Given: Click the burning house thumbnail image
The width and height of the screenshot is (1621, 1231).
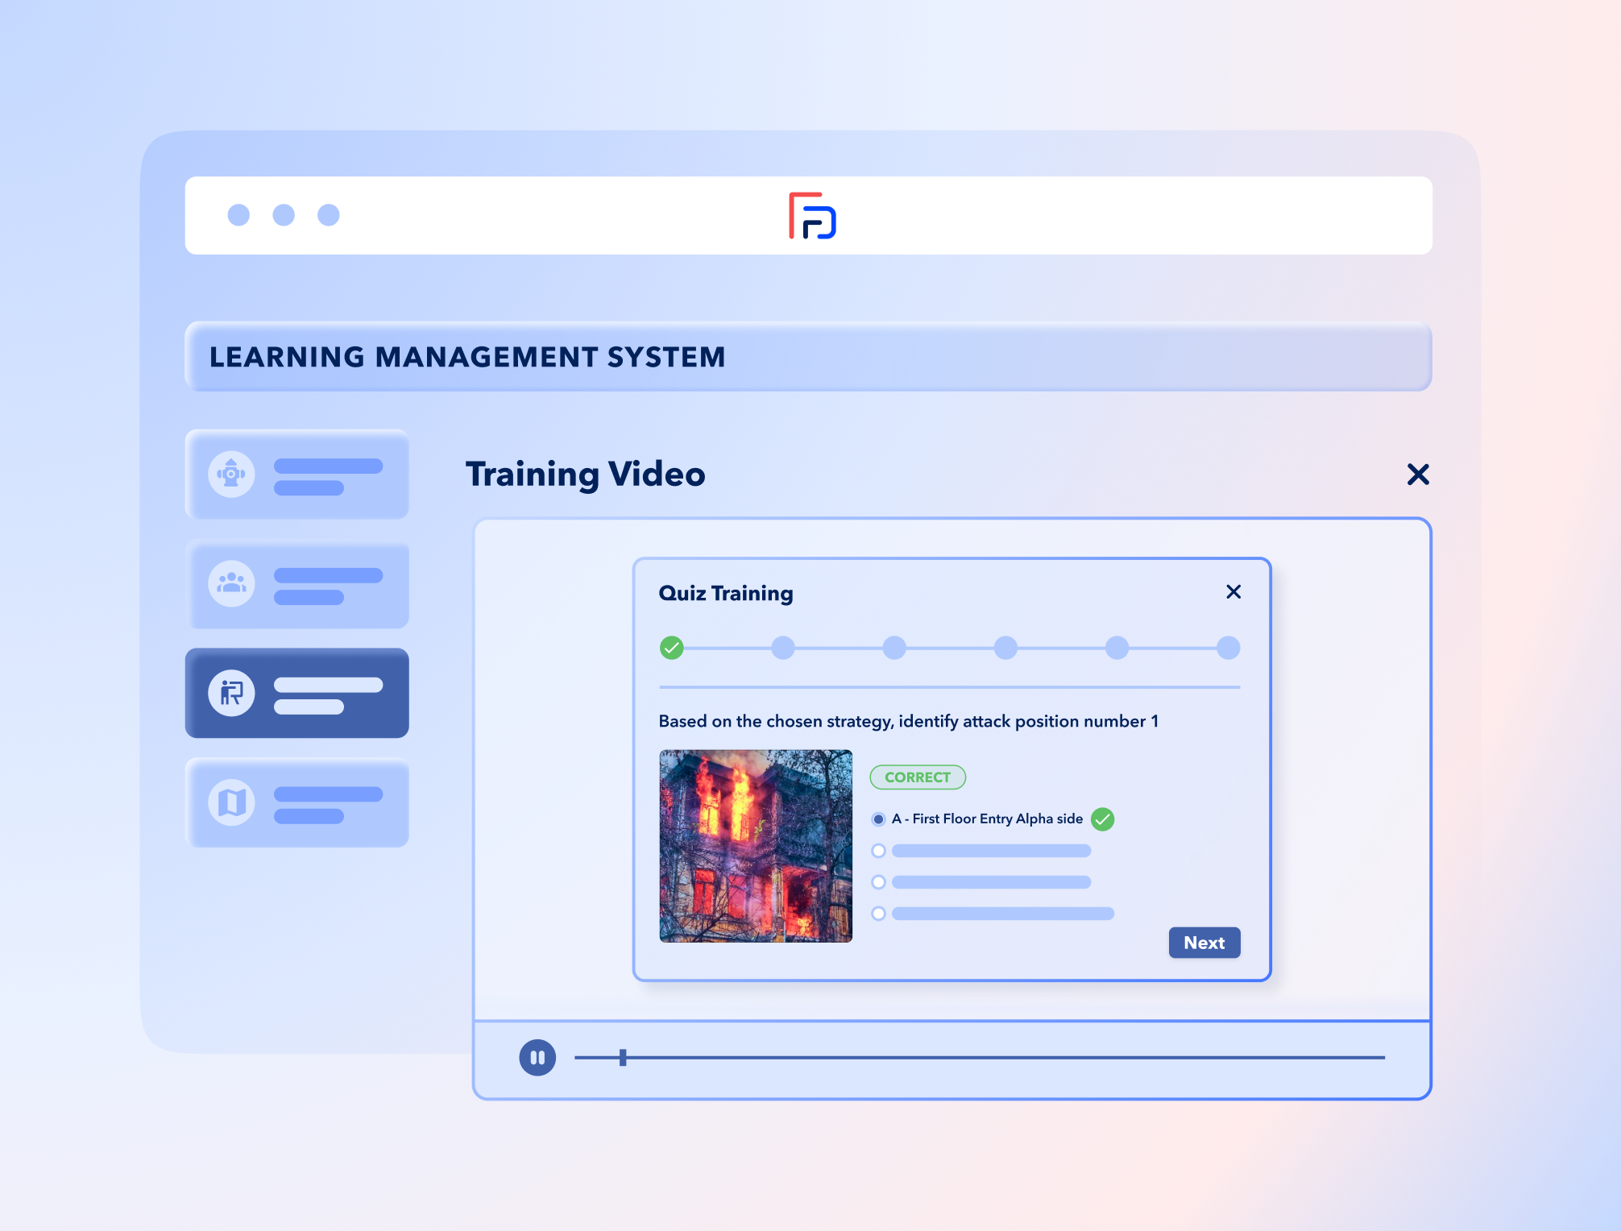Looking at the screenshot, I should pyautogui.click(x=756, y=846).
